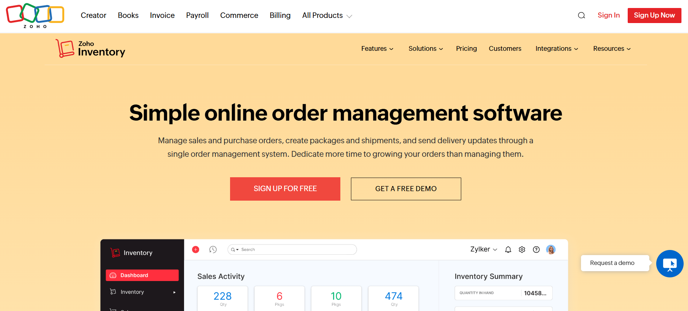Expand the Solutions menu
Screen dimensions: 688x311
[426, 49]
